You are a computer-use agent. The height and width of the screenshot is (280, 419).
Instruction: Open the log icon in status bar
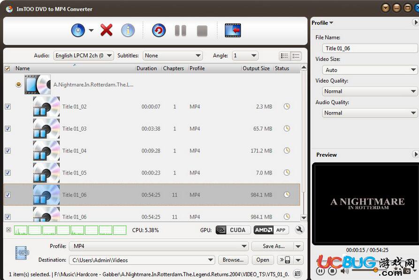coord(297,273)
